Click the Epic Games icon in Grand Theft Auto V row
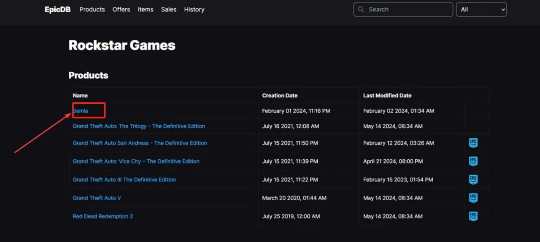This screenshot has height=242, width=540. click(x=473, y=198)
